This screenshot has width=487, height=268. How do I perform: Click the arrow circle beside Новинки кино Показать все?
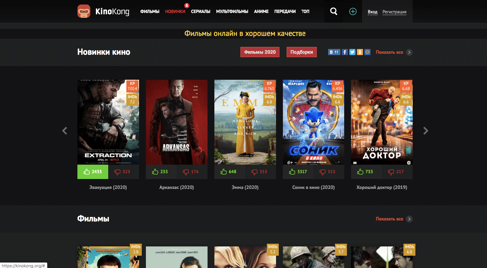point(409,52)
